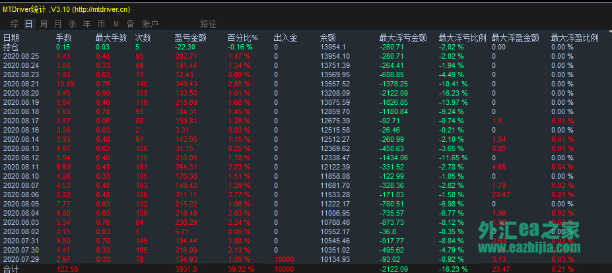Click the 余额 column header
The width and height of the screenshot is (612, 273).
(328, 38)
